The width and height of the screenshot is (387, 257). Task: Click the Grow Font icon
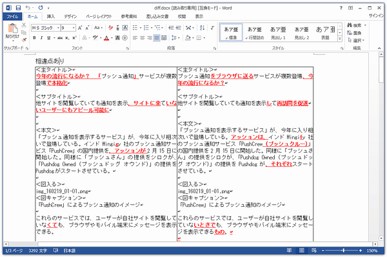pos(80,28)
